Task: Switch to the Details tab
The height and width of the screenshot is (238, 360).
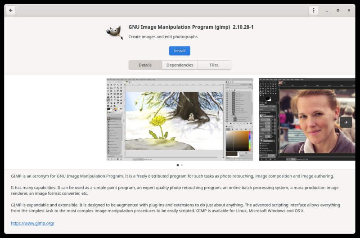Action: click(x=145, y=65)
